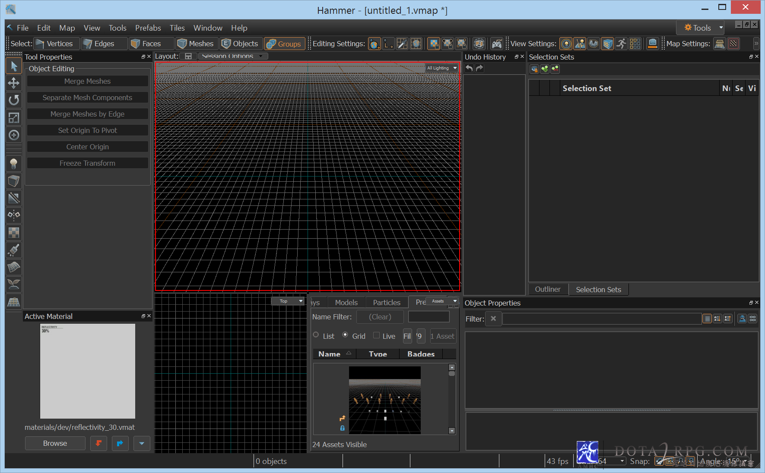Click the Browse material button
The height and width of the screenshot is (473, 765).
pyautogui.click(x=55, y=443)
